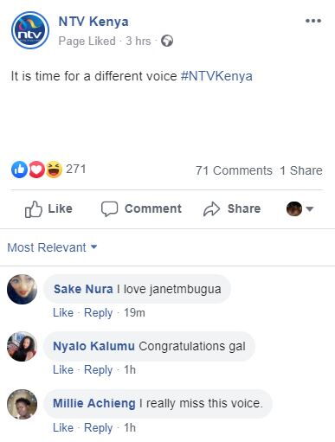The image size is (335, 442).
Task: Like Millie Achieng's comment
Action: (63, 427)
